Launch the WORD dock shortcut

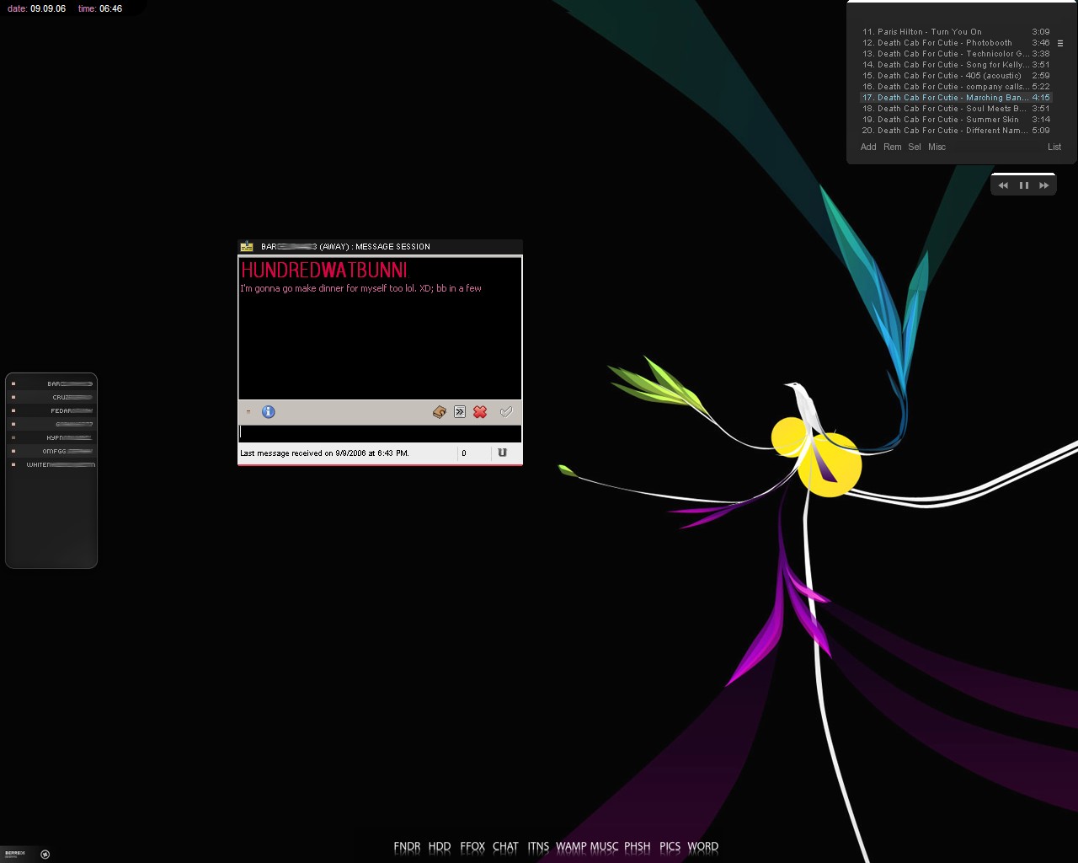702,847
